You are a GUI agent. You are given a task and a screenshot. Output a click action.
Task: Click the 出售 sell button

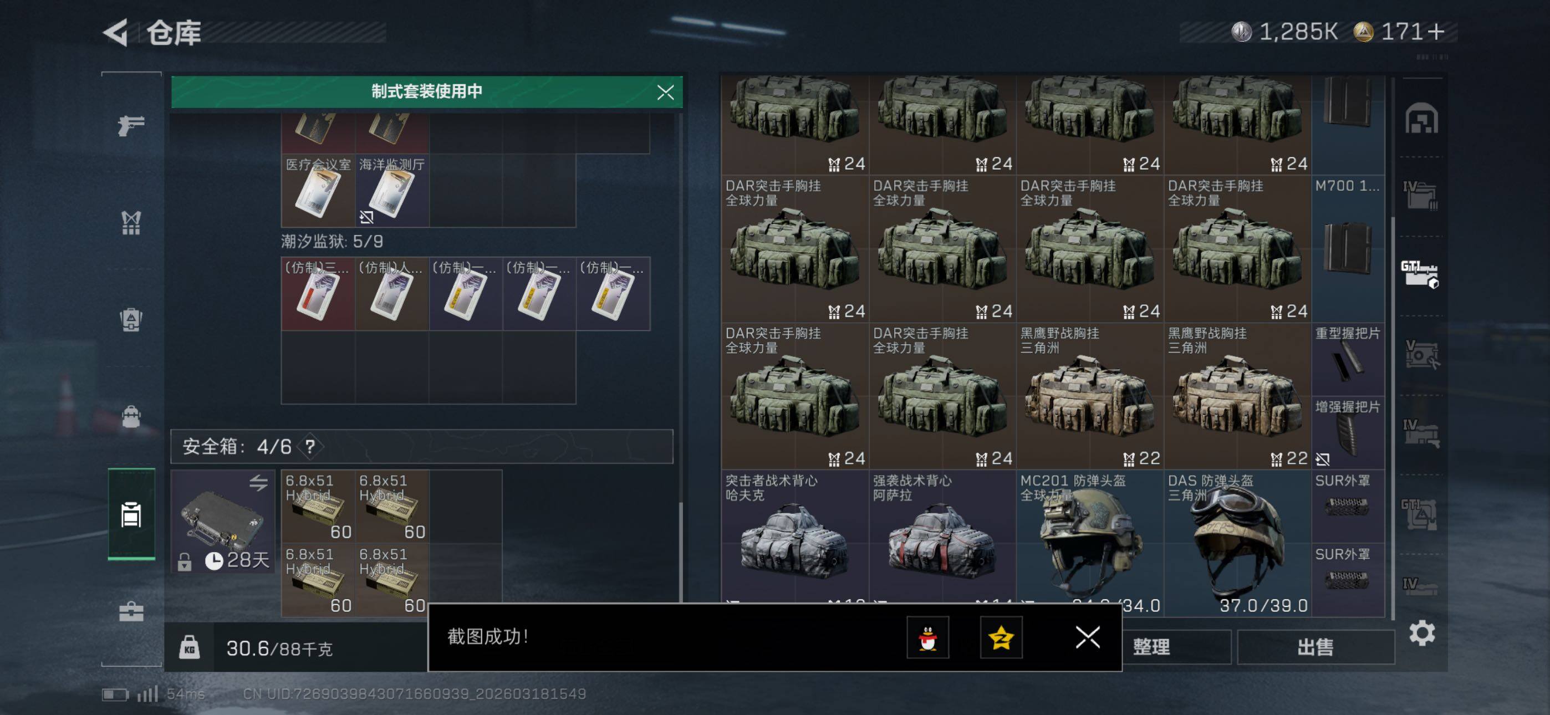(1316, 647)
